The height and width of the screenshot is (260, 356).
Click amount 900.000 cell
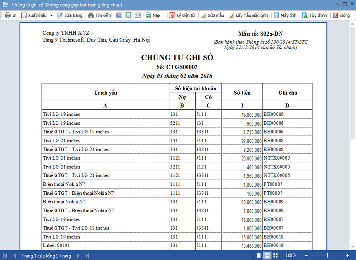254,124
